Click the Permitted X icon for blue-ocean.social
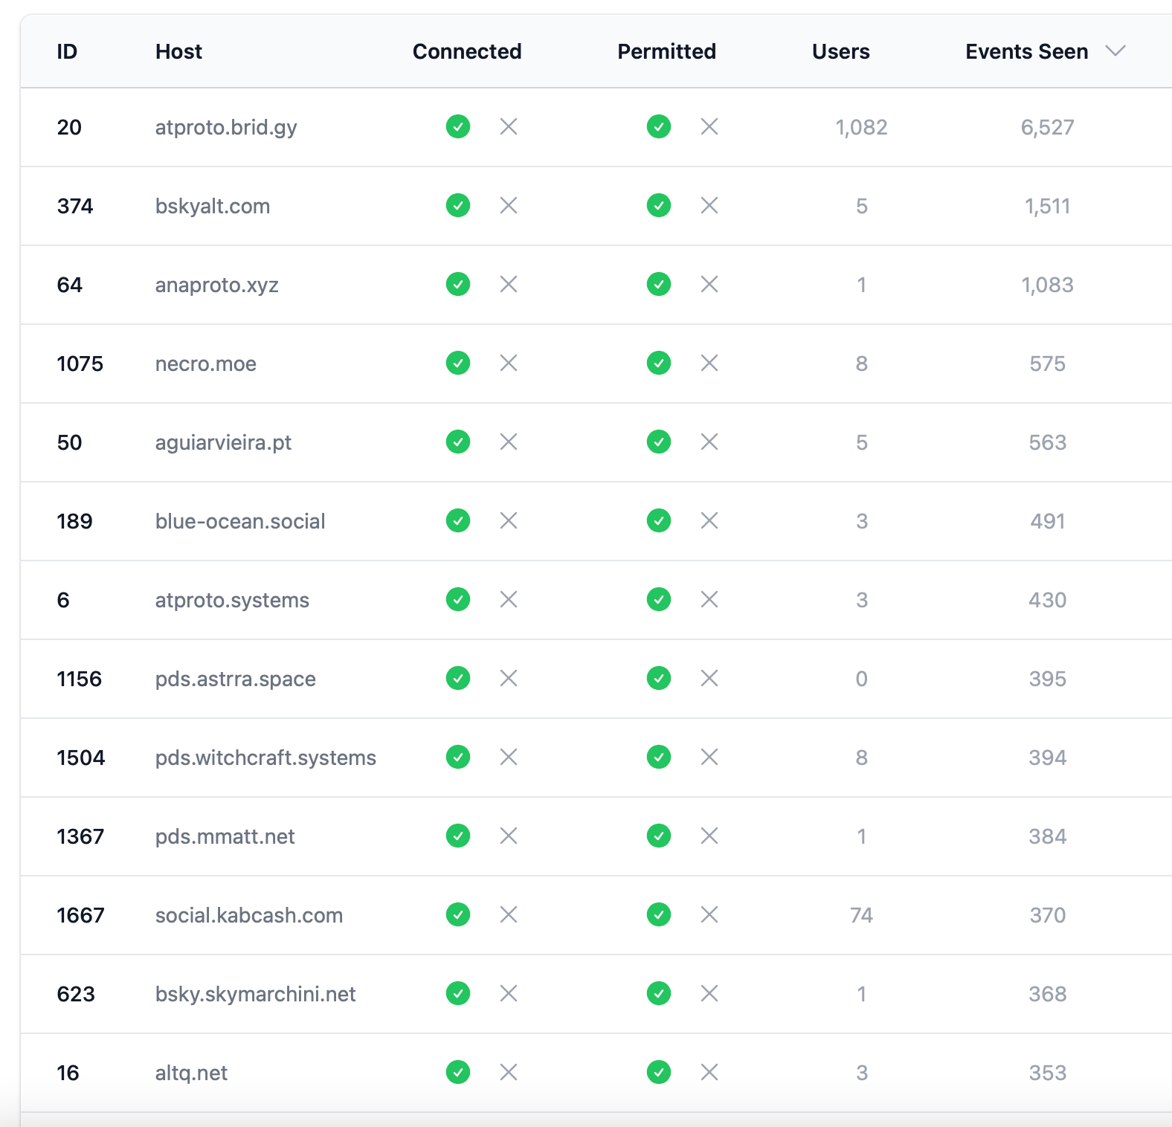Image resolution: width=1172 pixels, height=1127 pixels. click(709, 521)
